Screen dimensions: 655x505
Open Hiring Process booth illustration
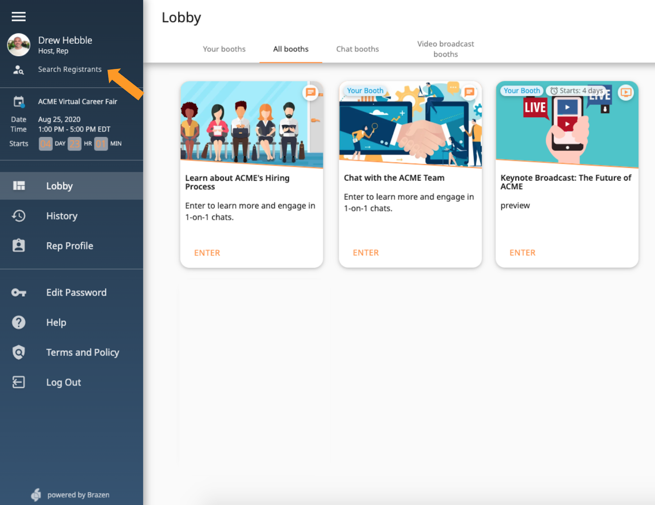tap(252, 124)
